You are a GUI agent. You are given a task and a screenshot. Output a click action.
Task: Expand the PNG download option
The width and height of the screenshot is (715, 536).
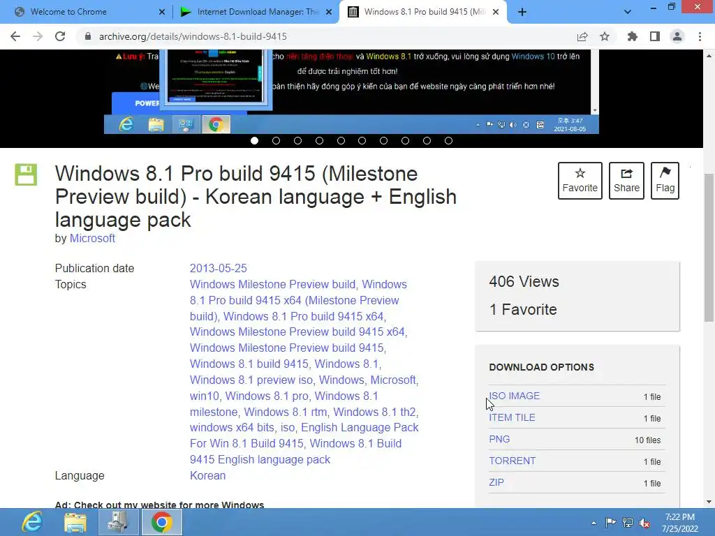pos(499,439)
